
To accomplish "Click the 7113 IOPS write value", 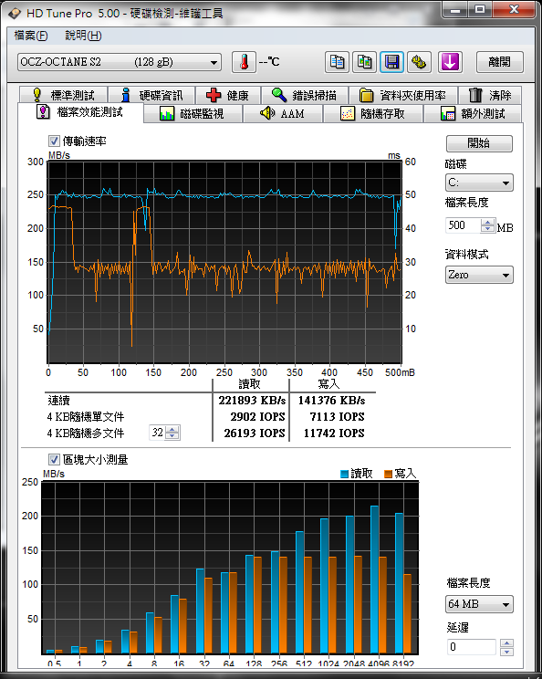I will [337, 416].
